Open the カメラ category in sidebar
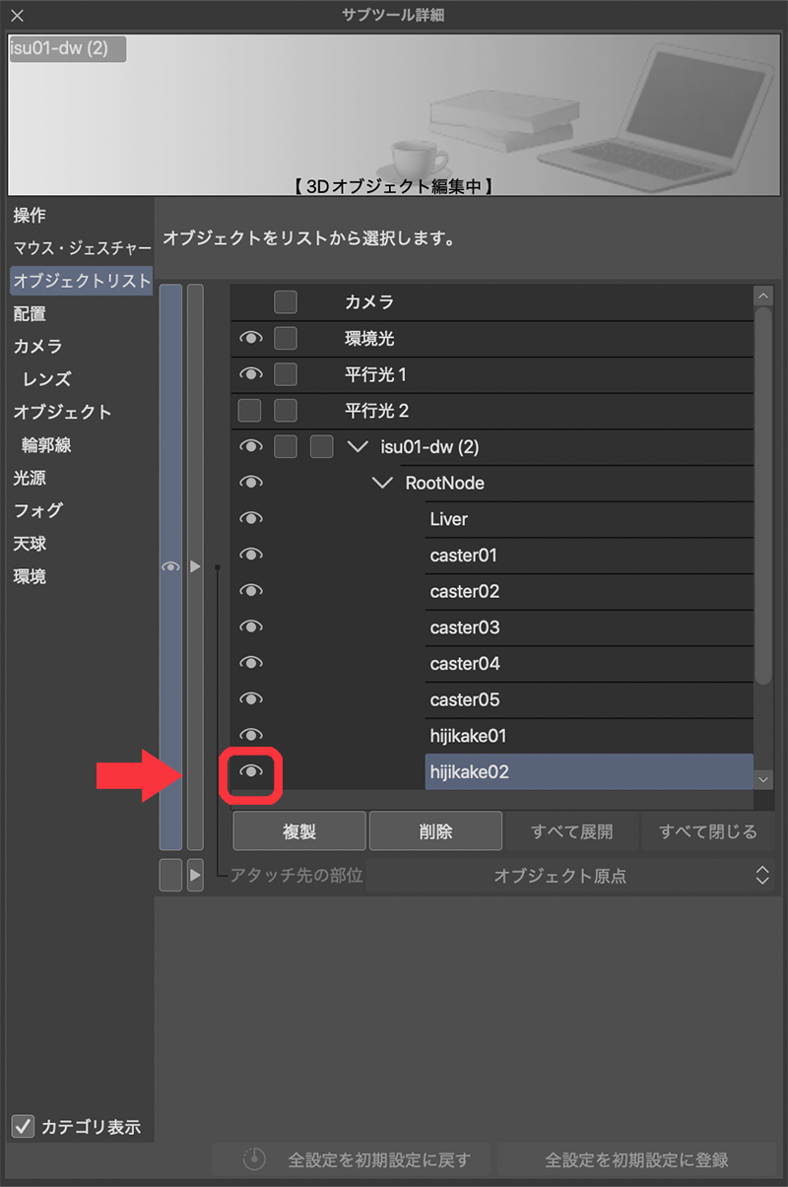The height and width of the screenshot is (1187, 788). click(38, 347)
